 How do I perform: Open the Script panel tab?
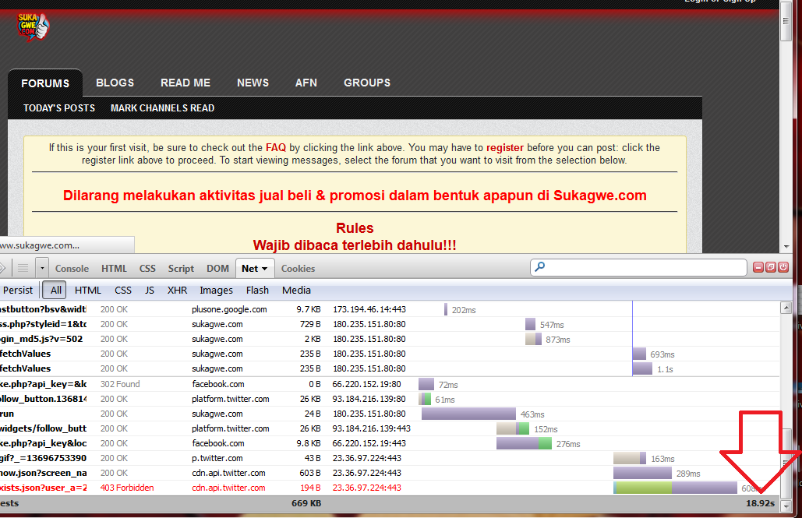pyautogui.click(x=181, y=269)
